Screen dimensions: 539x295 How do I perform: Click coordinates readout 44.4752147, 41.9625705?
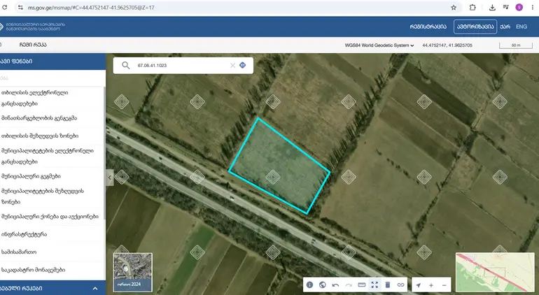pyautogui.click(x=447, y=45)
